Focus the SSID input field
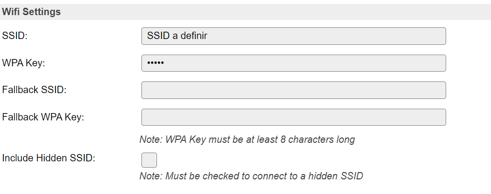The image size is (491, 194). (x=294, y=36)
